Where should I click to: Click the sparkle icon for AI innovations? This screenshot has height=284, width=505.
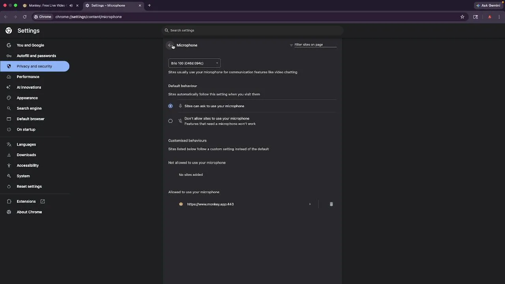tap(9, 88)
